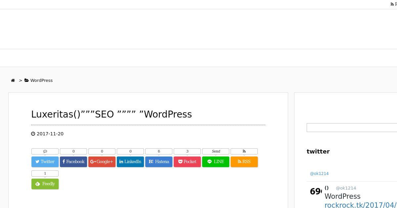Click the folder icon before WordPress
Image resolution: width=397 pixels, height=208 pixels.
pos(26,80)
